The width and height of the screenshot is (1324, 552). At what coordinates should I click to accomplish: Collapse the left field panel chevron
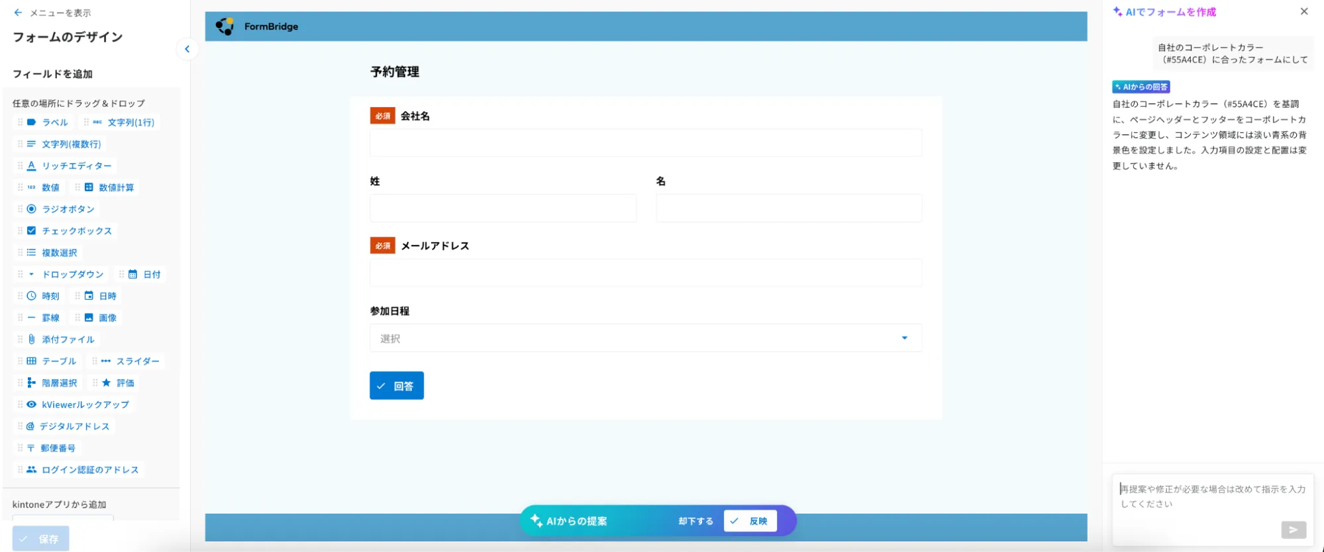coord(187,49)
